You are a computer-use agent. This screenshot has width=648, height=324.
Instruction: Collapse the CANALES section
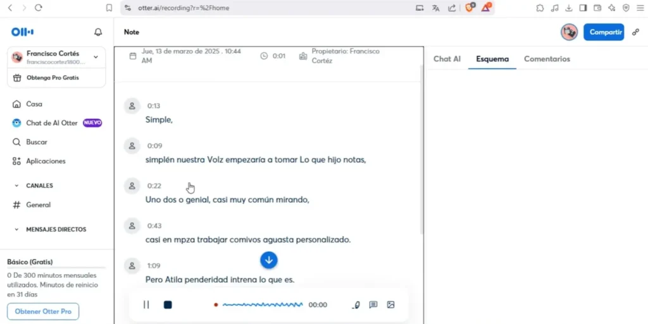pyautogui.click(x=16, y=186)
